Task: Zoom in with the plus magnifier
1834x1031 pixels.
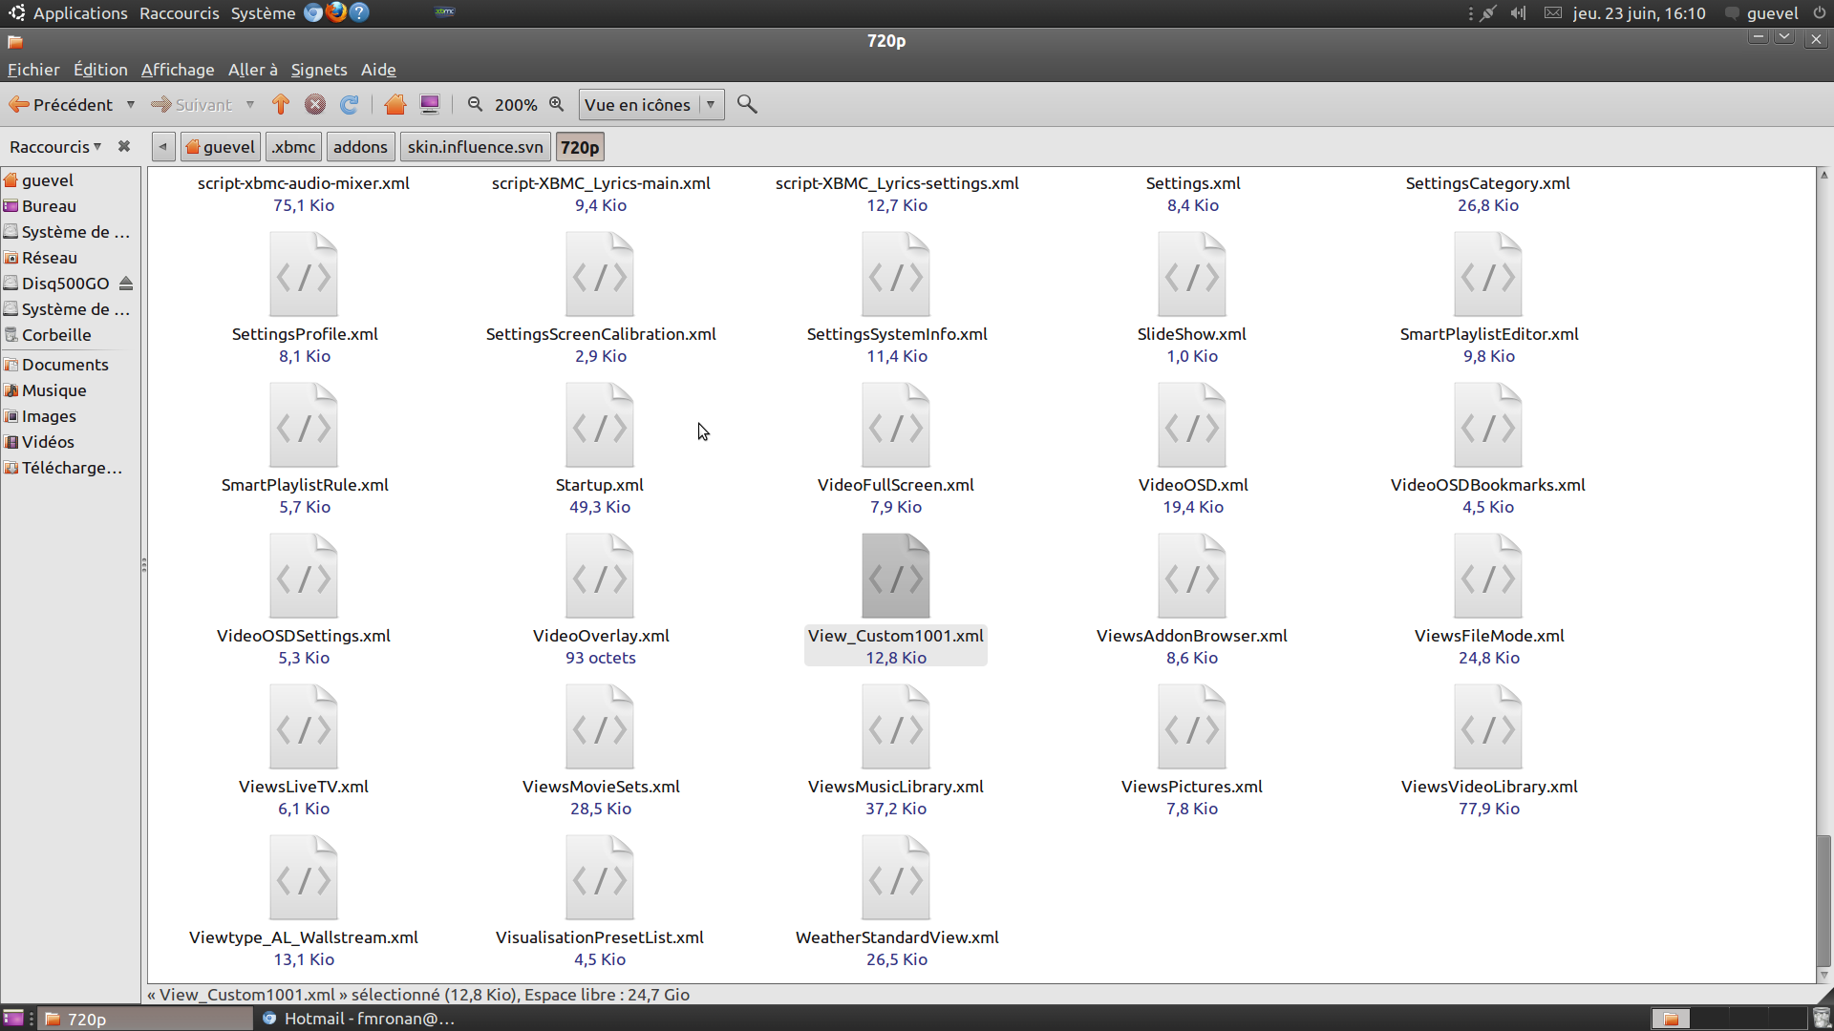Action: point(557,105)
